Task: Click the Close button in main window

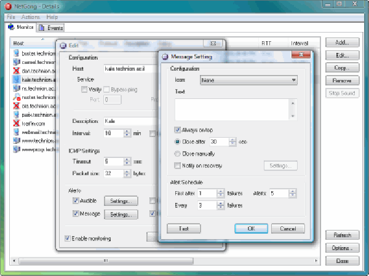Action: pos(342,261)
